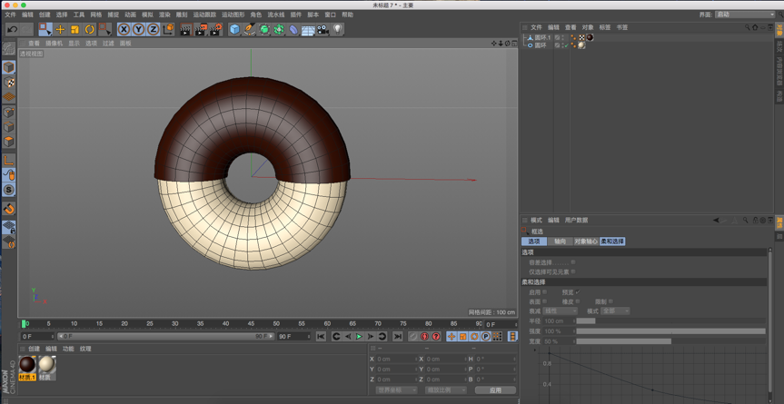The image size is (784, 404).
Task: Switch to the 轴向 tab
Action: [560, 241]
